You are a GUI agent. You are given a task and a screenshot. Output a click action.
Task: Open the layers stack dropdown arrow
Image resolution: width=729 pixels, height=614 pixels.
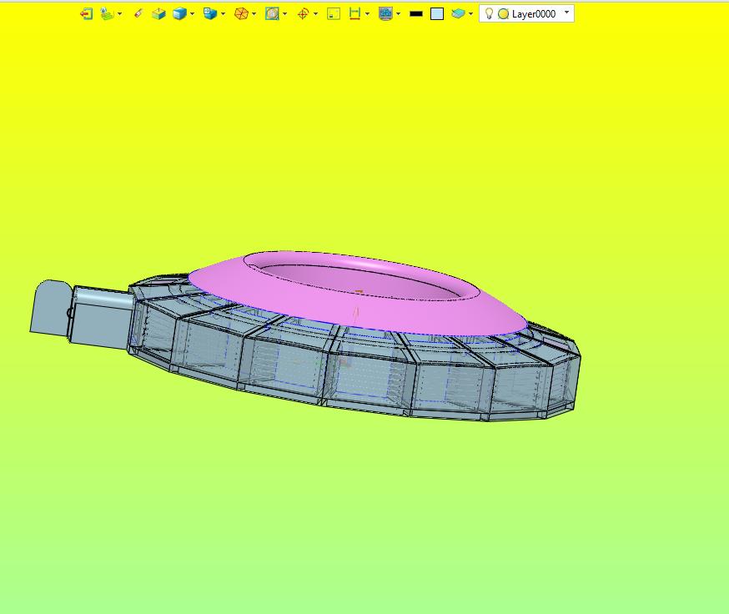tap(471, 14)
